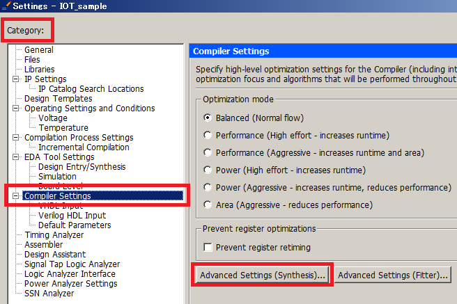The width and height of the screenshot is (457, 304).
Task: Click the Settings window title bar icon
Action: (6, 6)
